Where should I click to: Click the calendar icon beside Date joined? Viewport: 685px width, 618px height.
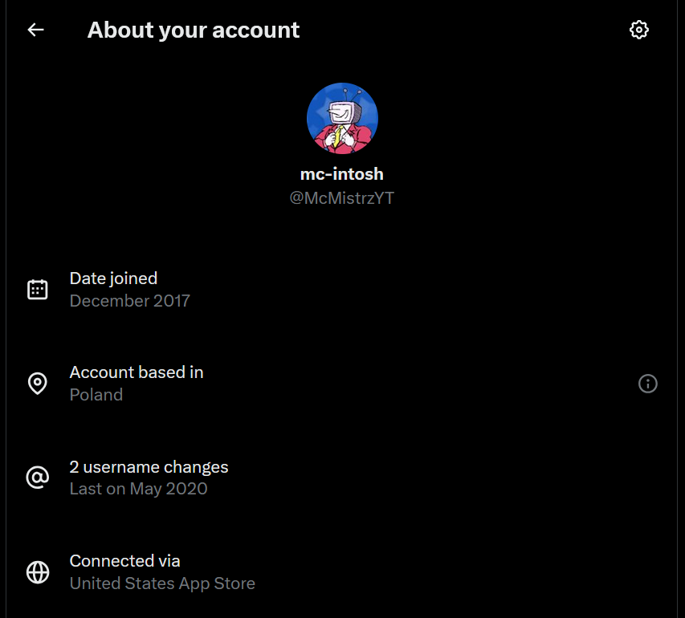coord(37,289)
